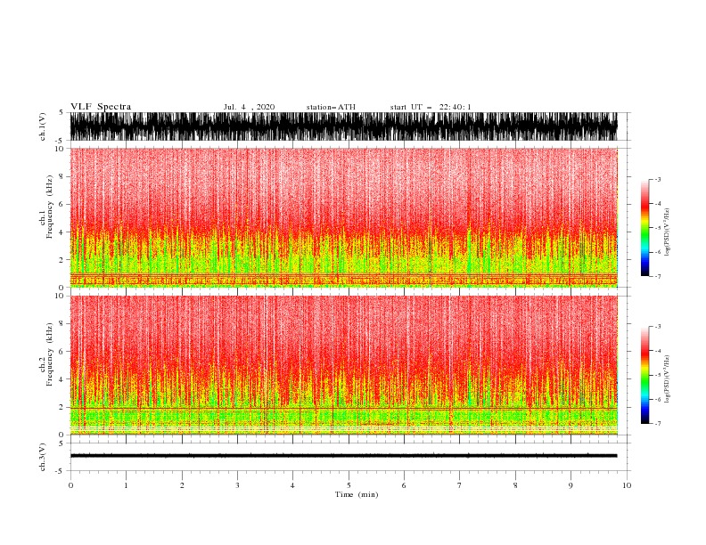Click the 'start UT = 22:40:1' label

431,107
